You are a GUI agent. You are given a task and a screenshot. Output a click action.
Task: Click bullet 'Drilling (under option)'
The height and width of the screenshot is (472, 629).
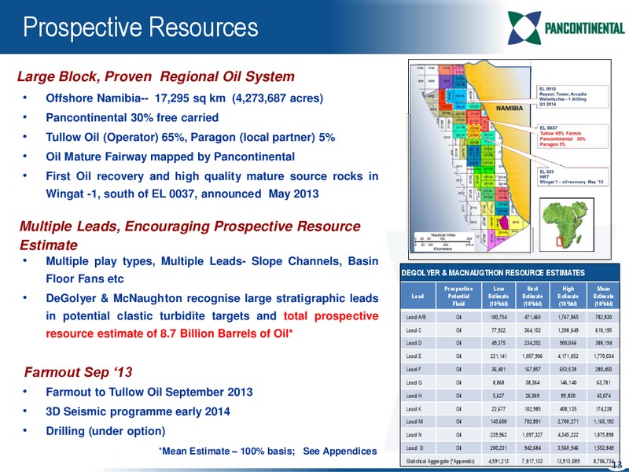coord(105,431)
